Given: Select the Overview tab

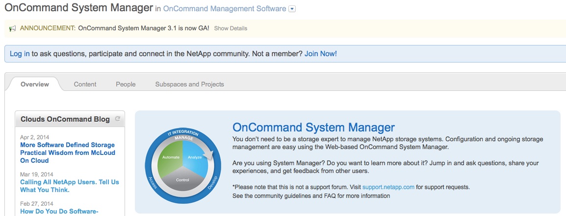Looking at the screenshot, I should point(34,84).
